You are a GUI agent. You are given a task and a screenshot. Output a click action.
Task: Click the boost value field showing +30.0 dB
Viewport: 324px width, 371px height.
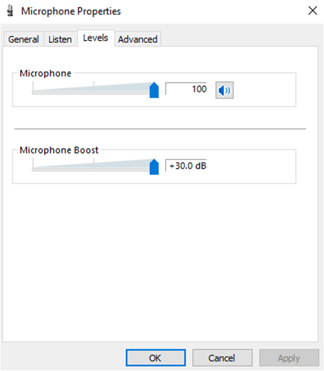pos(186,165)
